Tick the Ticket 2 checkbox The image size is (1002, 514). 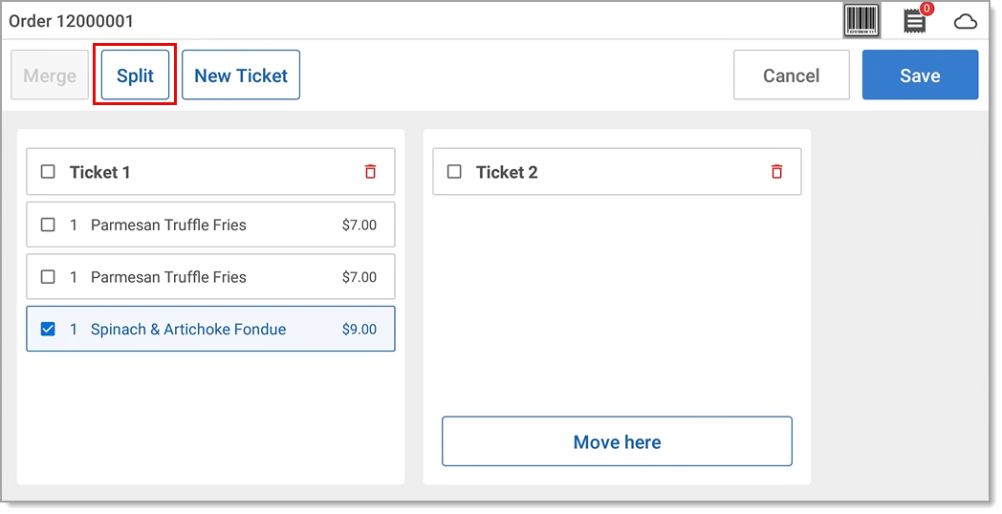(x=454, y=172)
